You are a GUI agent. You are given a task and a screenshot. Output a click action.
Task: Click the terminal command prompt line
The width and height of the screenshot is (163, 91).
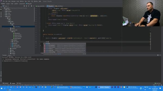pyautogui.click(x=15, y=61)
